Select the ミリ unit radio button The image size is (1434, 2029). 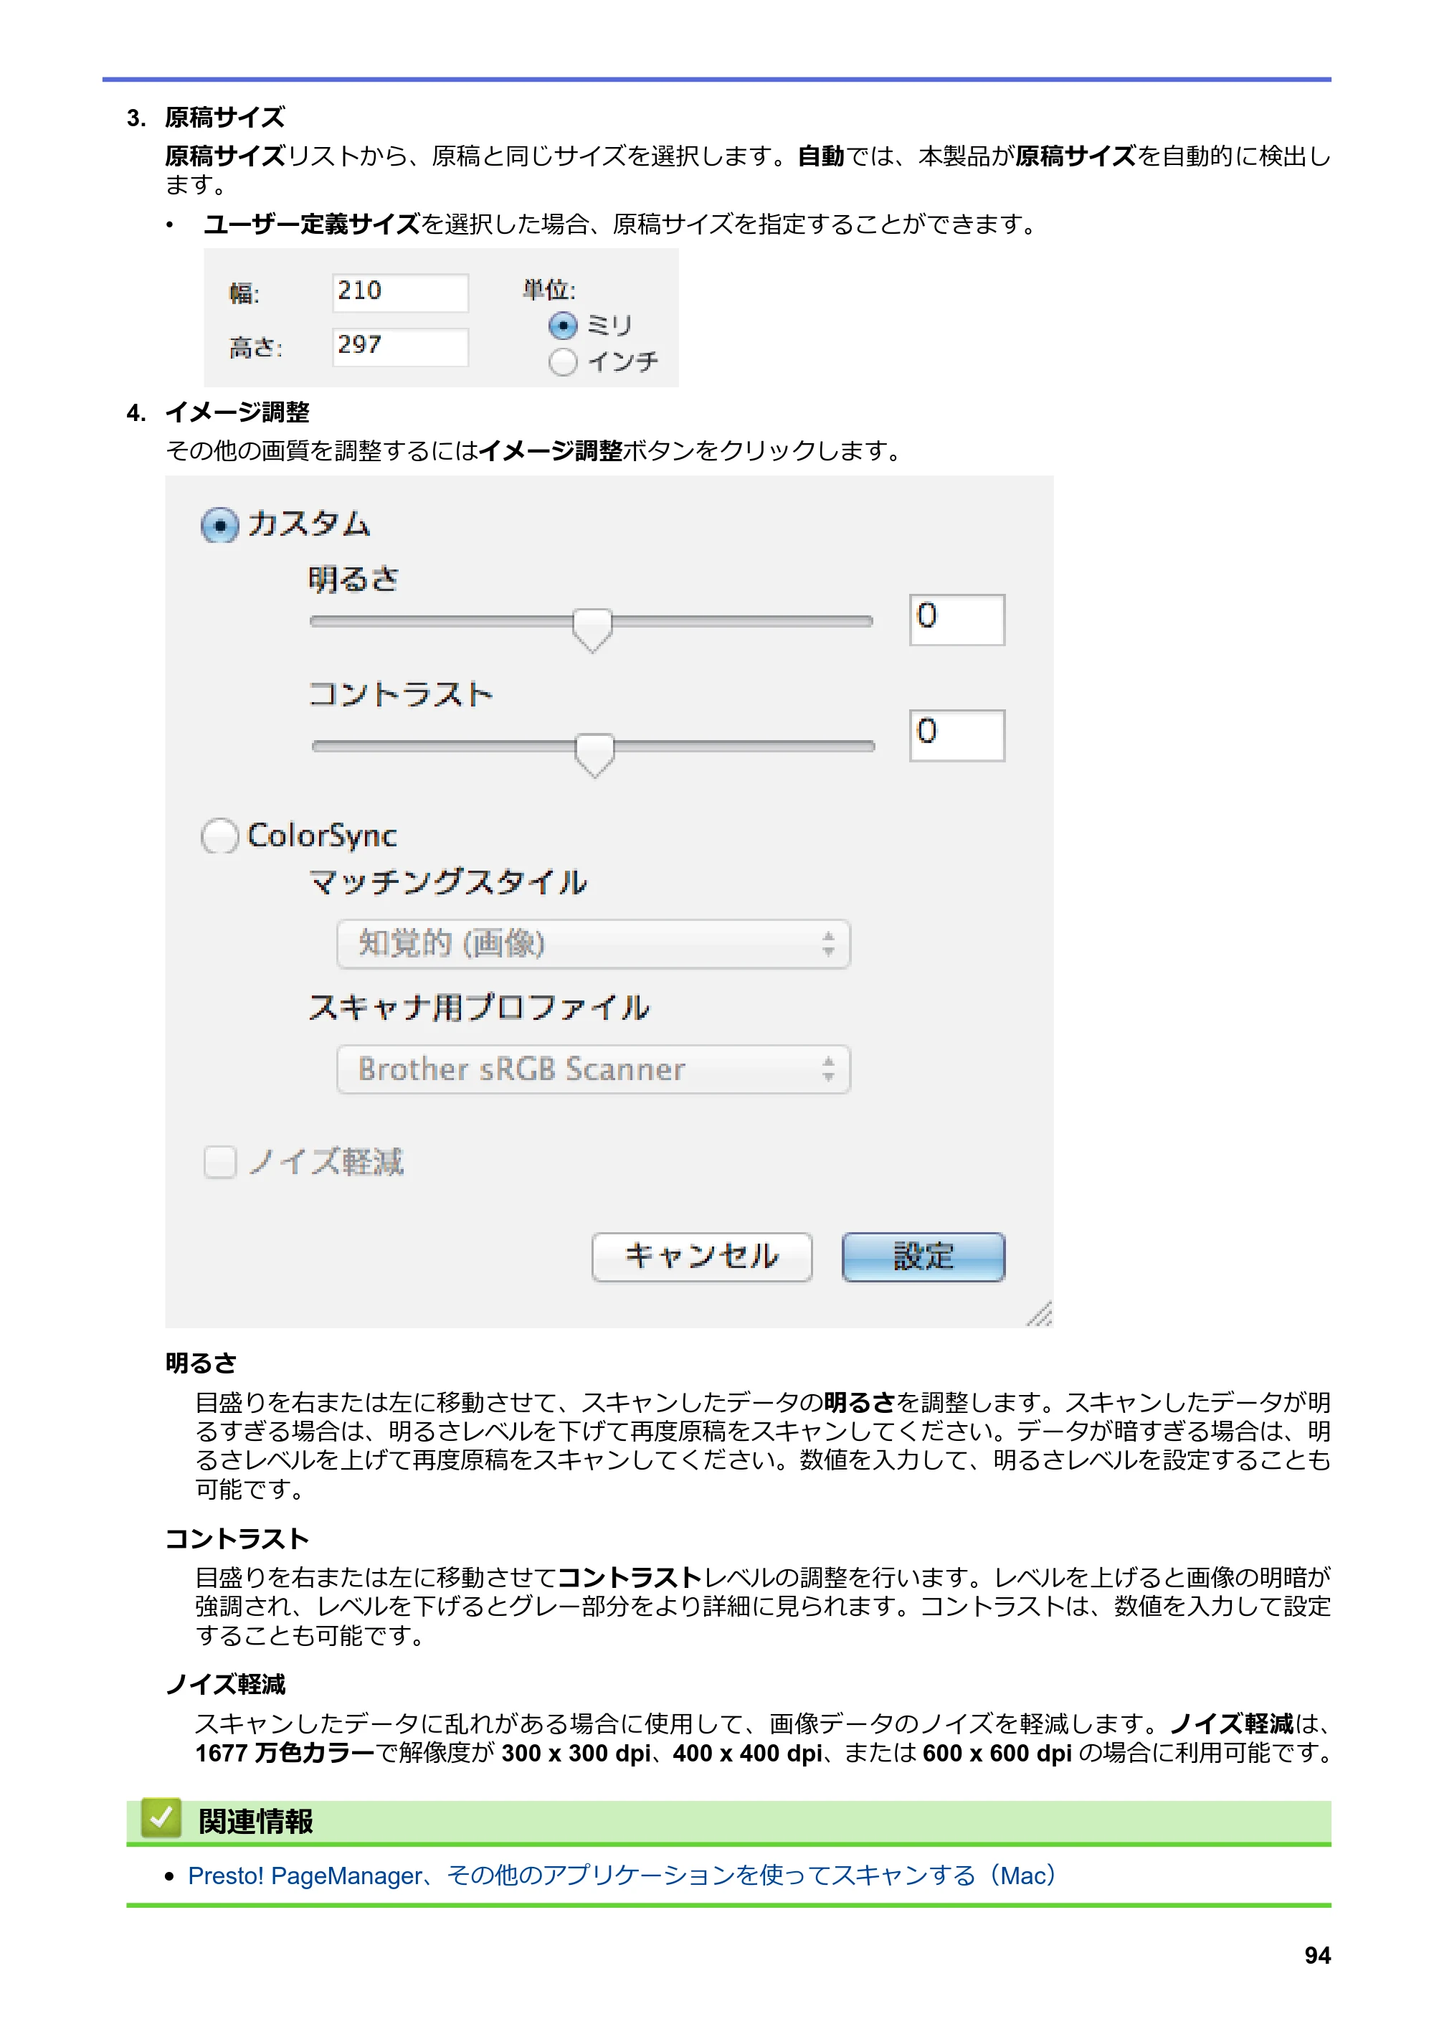(x=562, y=325)
